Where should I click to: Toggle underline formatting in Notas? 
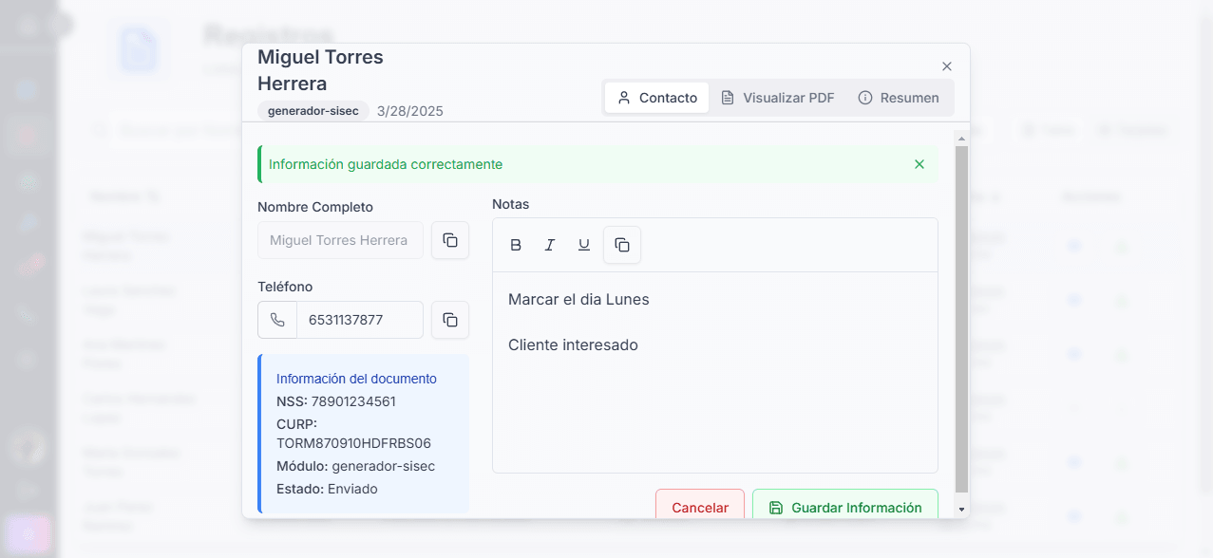click(583, 245)
